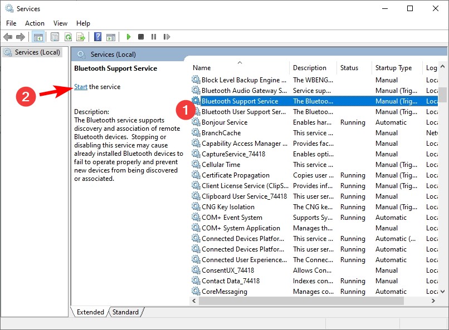
Task: Click gear icon beside Block Level Backup Engine
Action: [x=196, y=80]
